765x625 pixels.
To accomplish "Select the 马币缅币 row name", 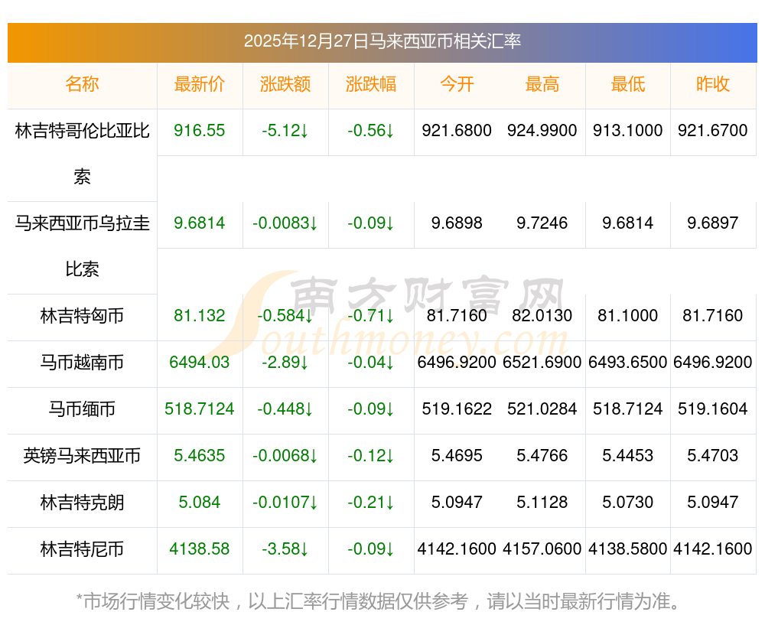I will 82,409.
